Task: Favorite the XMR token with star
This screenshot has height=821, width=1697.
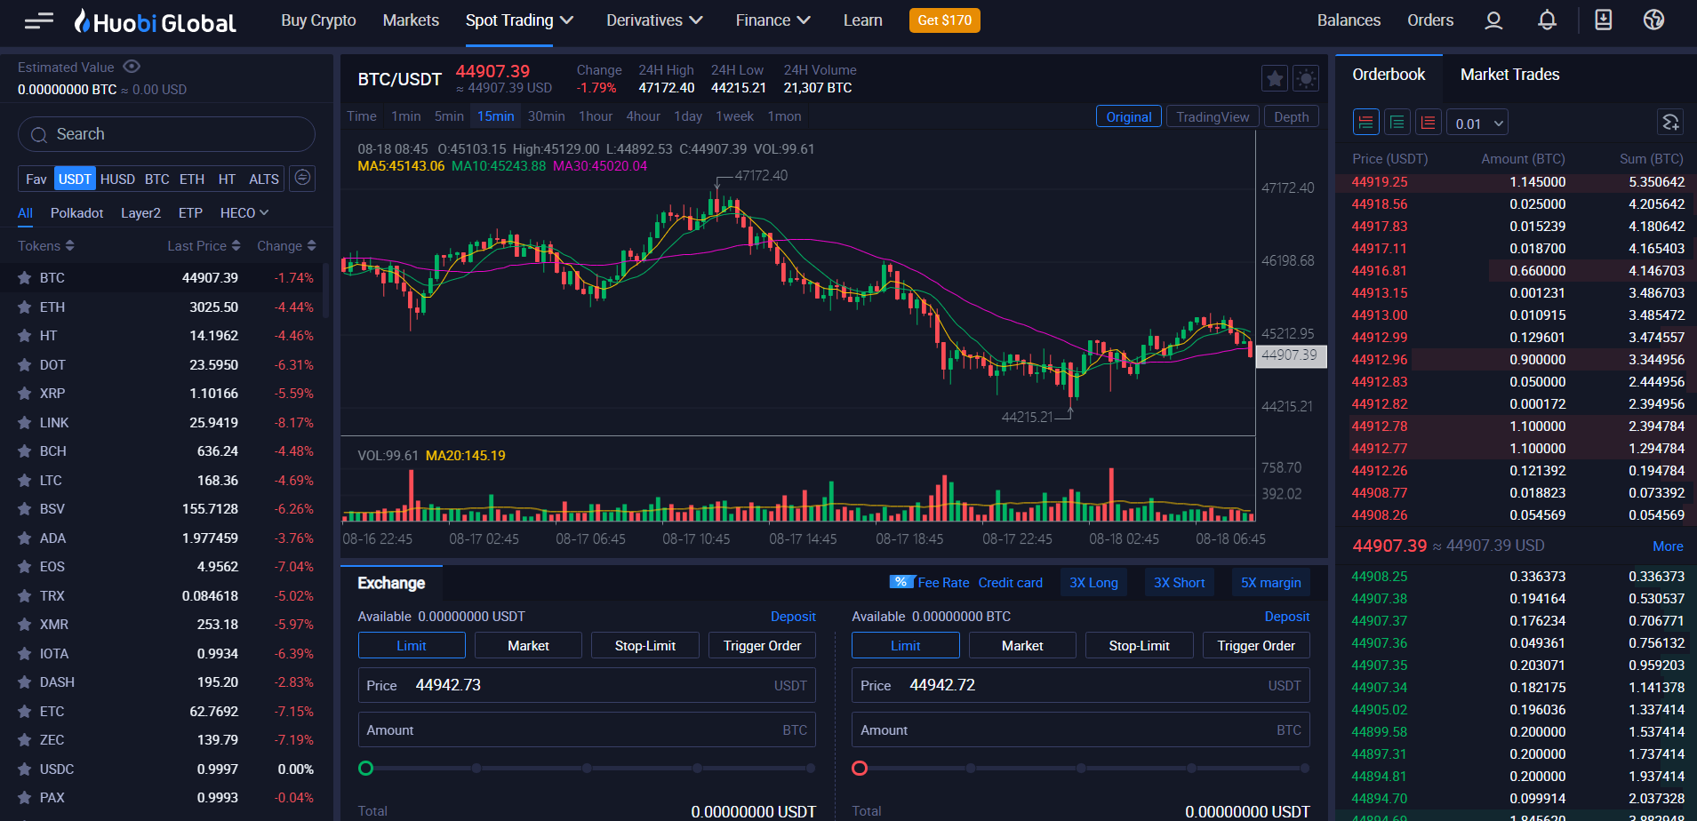Action: [25, 625]
